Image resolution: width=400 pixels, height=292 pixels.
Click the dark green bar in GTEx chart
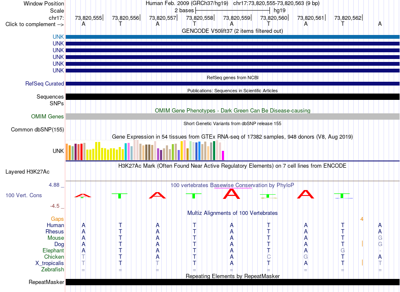click(x=214, y=150)
